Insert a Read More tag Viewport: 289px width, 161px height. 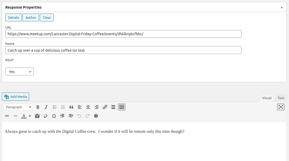(x=113, y=107)
